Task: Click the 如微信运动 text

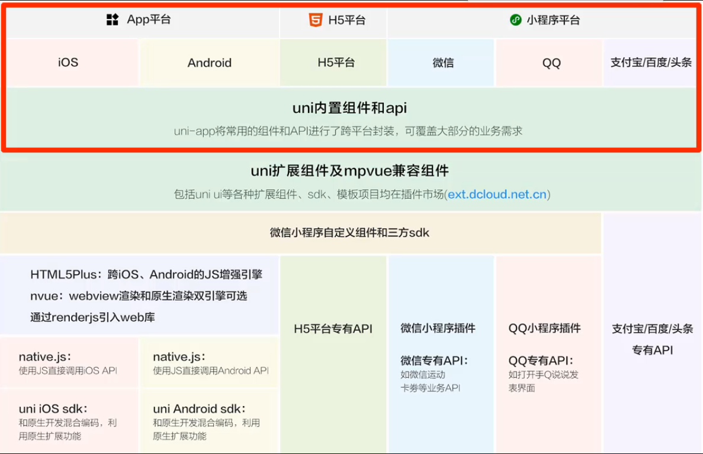Action: click(x=423, y=374)
